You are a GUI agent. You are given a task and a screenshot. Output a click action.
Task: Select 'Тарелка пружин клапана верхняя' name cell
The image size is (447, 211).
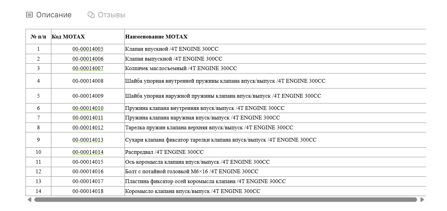276,128
